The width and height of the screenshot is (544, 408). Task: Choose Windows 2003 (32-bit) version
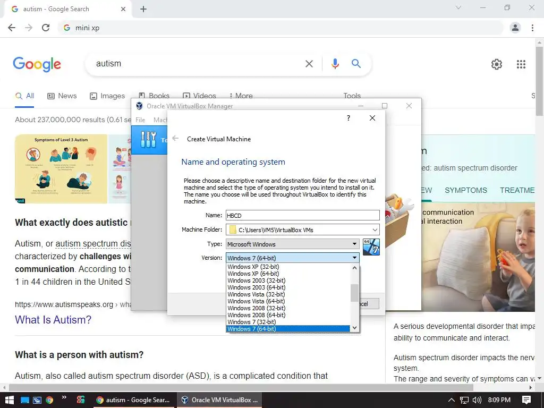(x=288, y=280)
